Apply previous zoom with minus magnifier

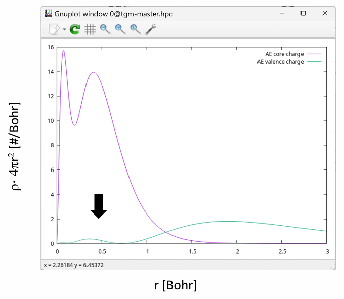pyautogui.click(x=105, y=30)
